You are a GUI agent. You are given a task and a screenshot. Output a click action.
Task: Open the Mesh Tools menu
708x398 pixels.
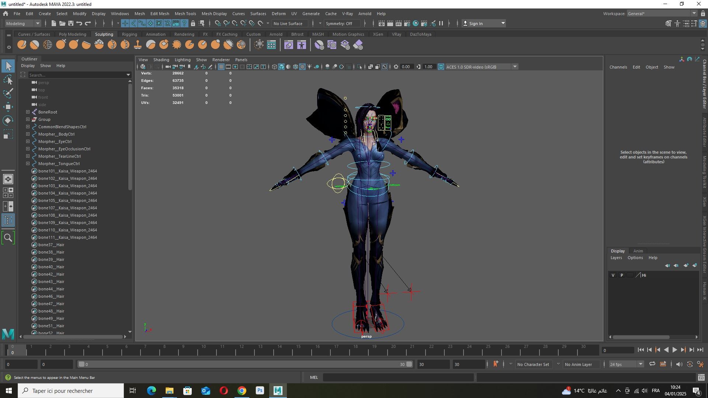tap(185, 14)
